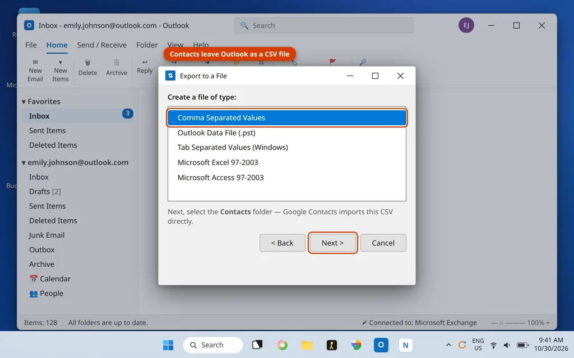Image resolution: width=574 pixels, height=358 pixels.
Task: Click the zoom out minus in status bar
Action: (x=494, y=323)
